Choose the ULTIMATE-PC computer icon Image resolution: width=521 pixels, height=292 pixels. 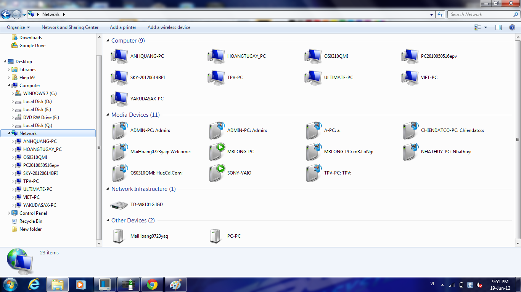click(x=313, y=78)
